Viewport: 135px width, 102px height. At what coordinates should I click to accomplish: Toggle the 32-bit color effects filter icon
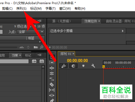[x=42, y=61]
